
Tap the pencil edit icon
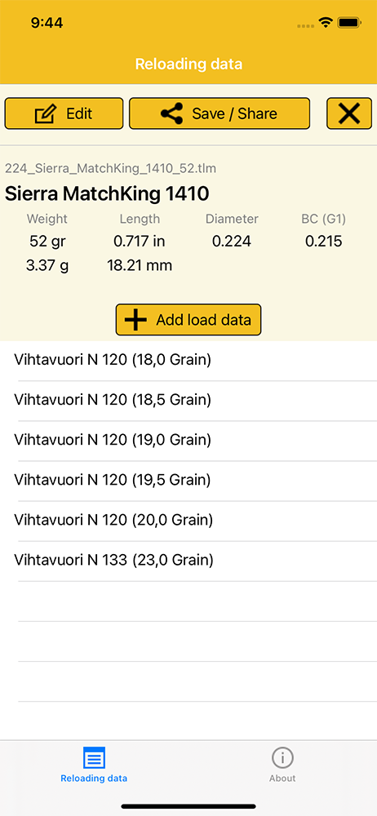[46, 113]
